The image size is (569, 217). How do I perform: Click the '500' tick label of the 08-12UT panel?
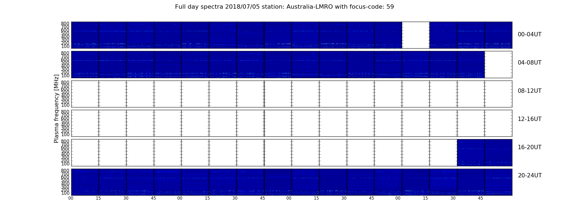coord(65,92)
